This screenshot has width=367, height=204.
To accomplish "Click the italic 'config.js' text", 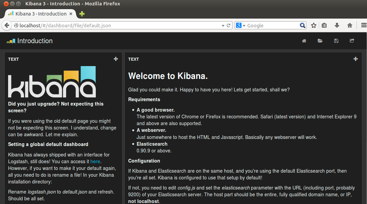I will [x=186, y=188].
